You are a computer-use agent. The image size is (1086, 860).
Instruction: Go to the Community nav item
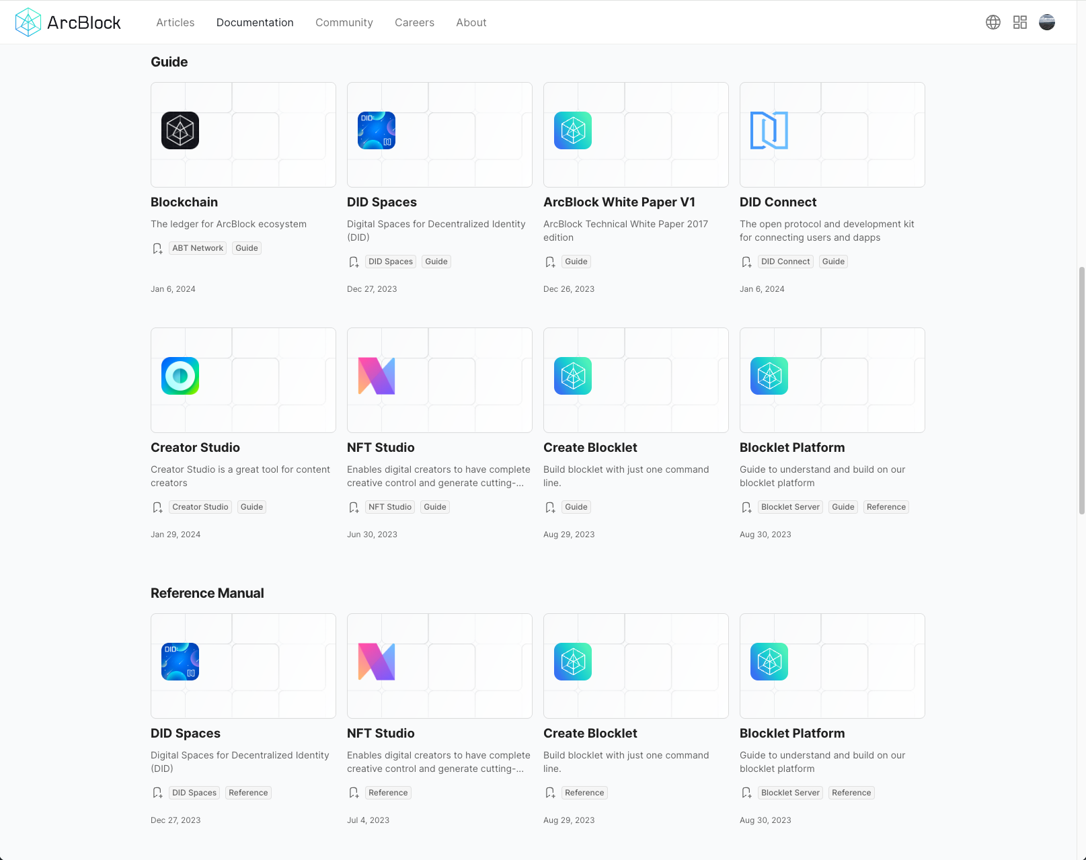[344, 22]
